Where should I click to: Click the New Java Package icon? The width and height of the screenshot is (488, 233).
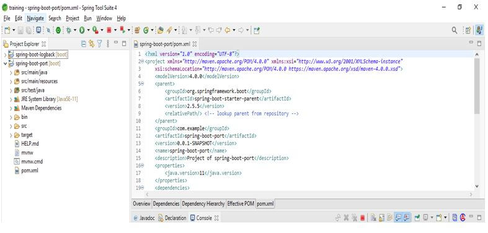[137, 30]
